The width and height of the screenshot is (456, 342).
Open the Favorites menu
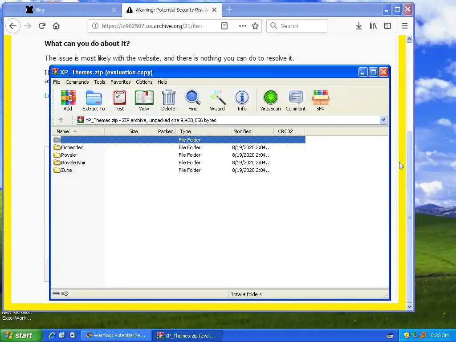tap(120, 82)
